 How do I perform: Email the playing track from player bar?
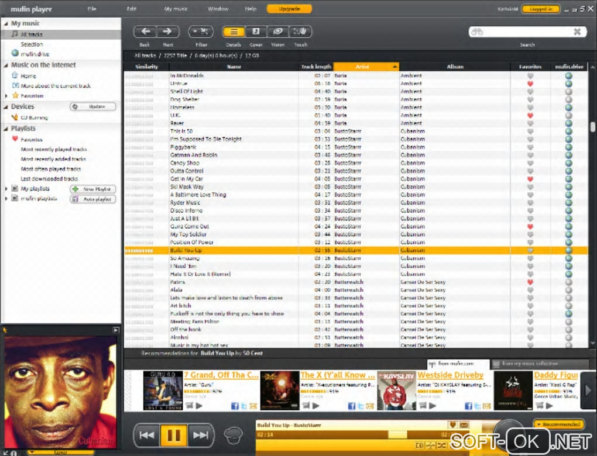464,425
